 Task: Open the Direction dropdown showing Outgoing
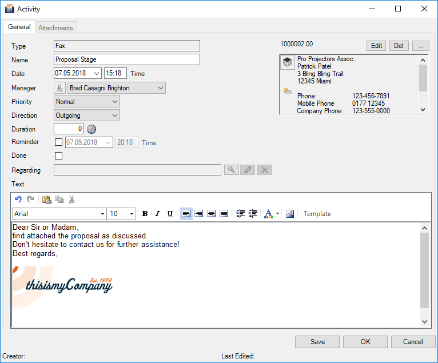(x=115, y=115)
